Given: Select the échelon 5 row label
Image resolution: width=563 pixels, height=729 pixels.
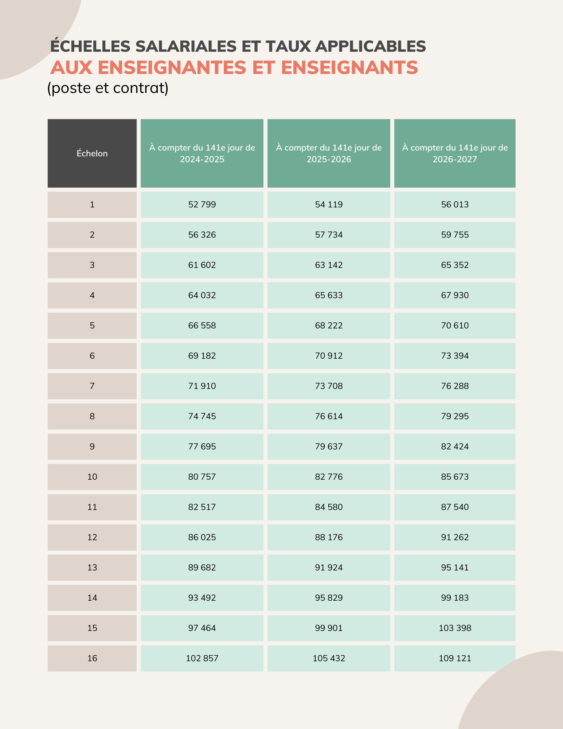Looking at the screenshot, I should tap(92, 325).
